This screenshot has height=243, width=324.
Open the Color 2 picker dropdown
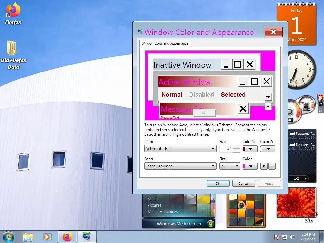click(x=268, y=149)
